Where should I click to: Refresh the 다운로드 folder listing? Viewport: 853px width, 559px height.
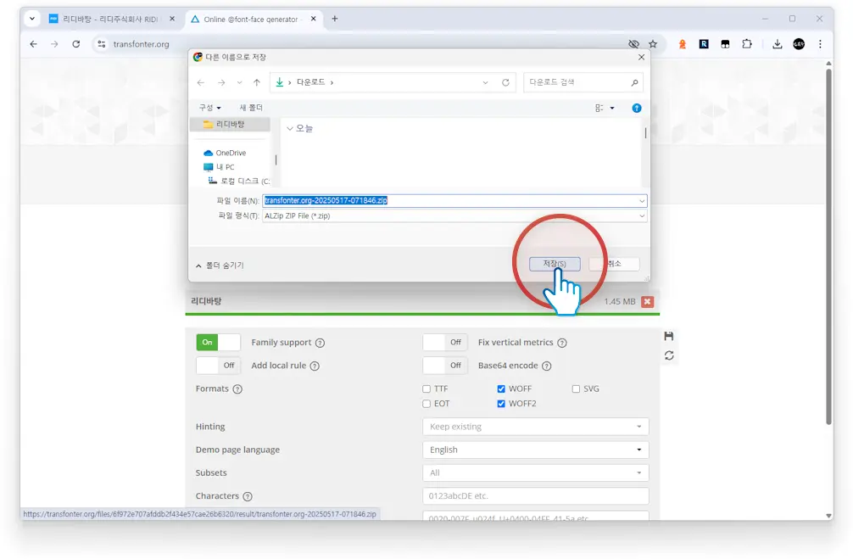click(505, 82)
